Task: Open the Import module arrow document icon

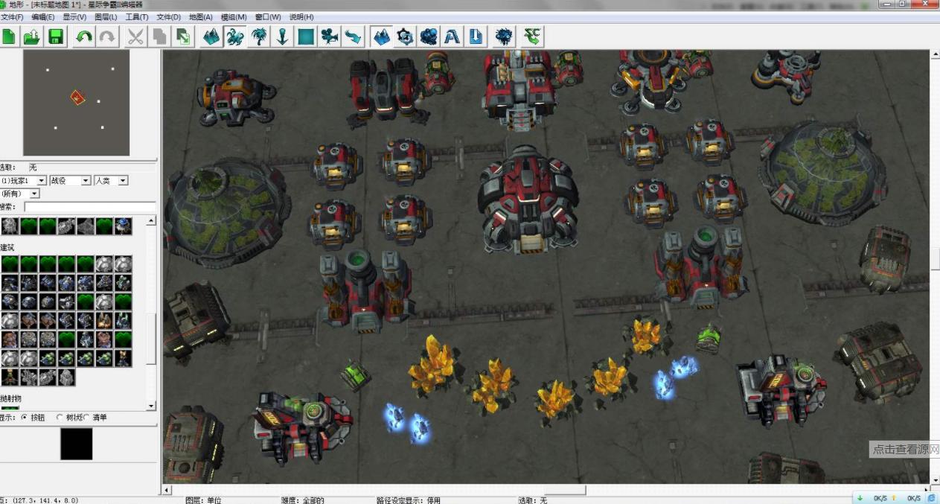Action: (x=476, y=36)
